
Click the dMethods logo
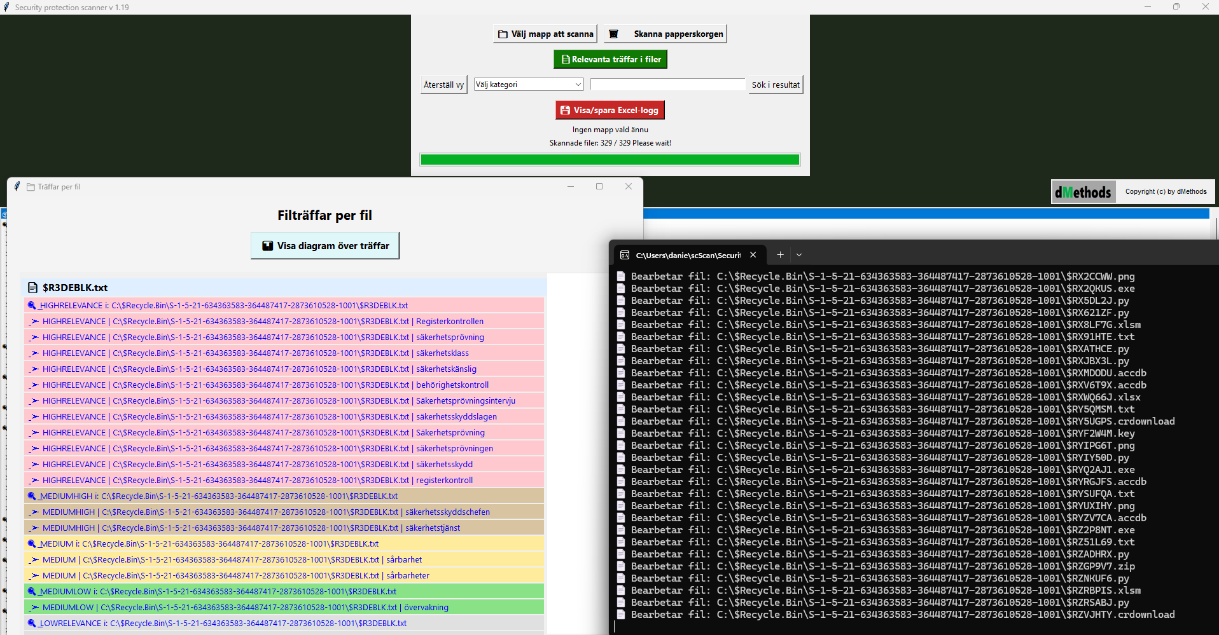point(1083,192)
